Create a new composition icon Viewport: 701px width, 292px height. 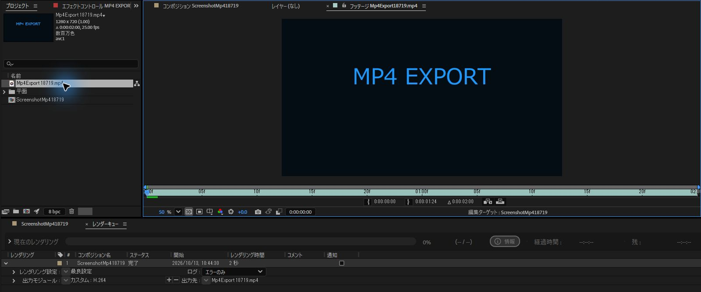(x=26, y=212)
